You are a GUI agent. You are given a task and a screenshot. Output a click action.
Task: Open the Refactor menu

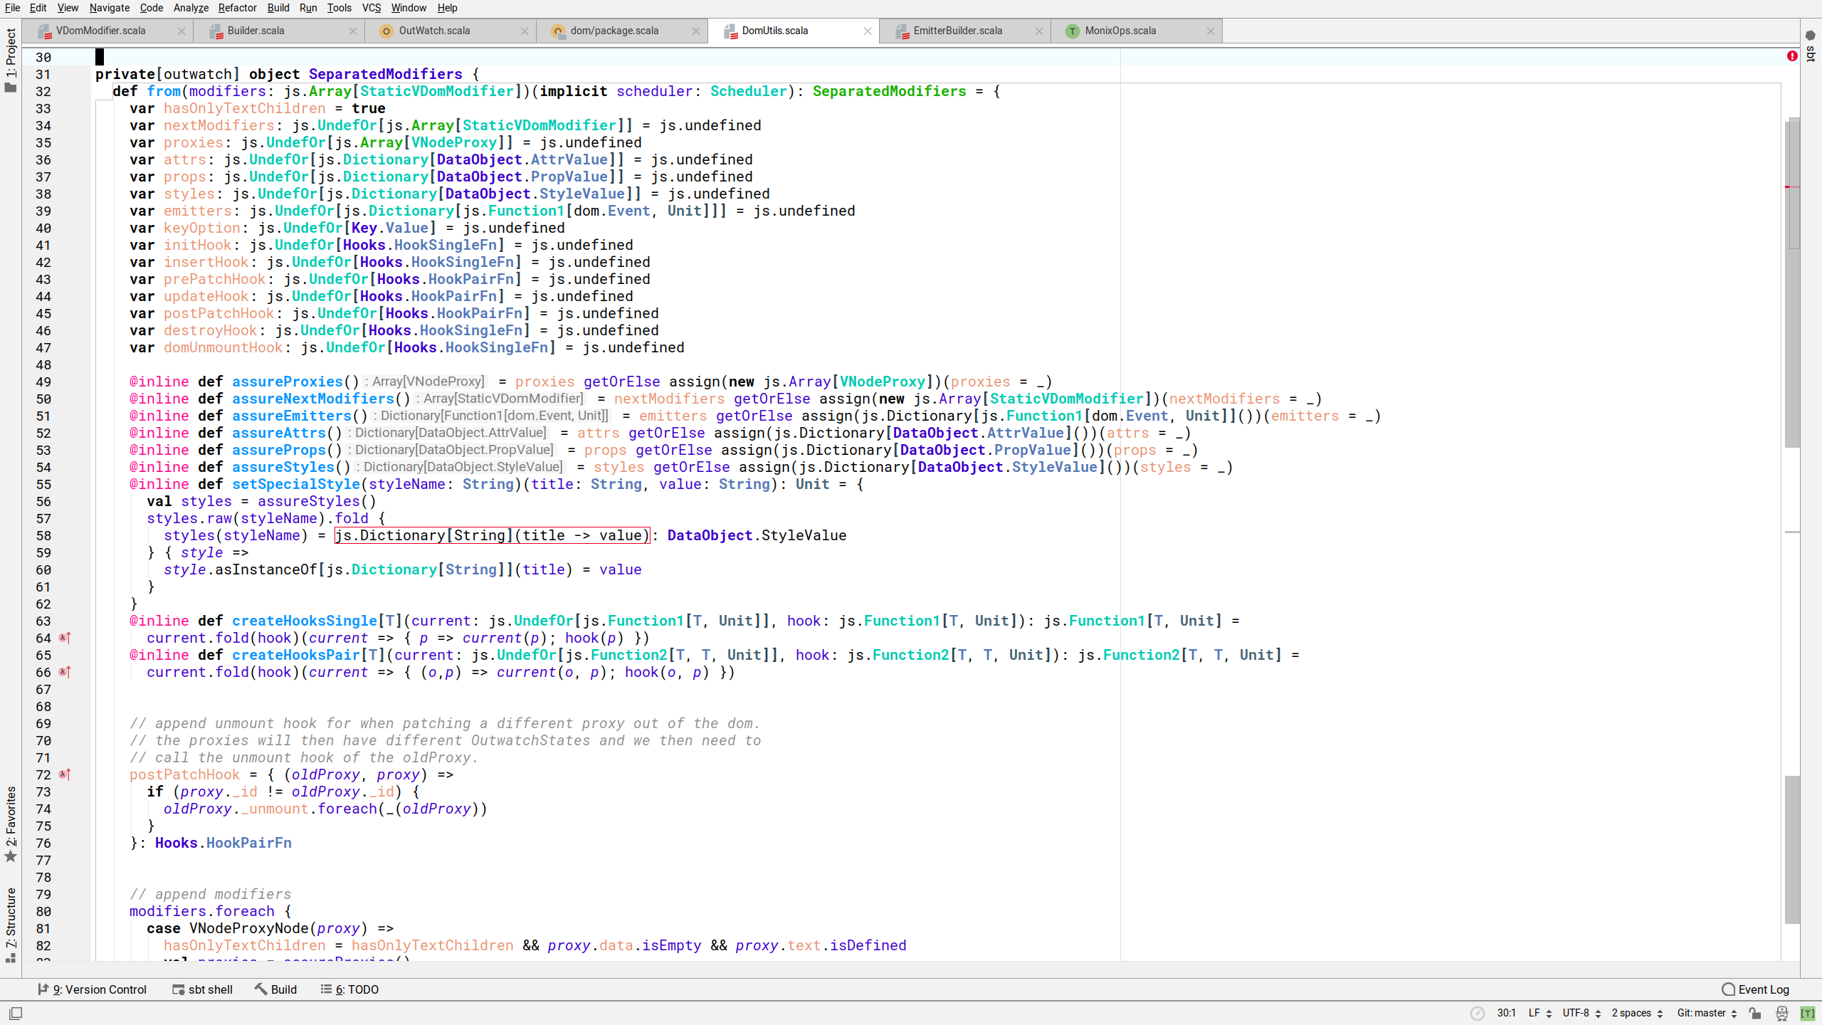237,8
